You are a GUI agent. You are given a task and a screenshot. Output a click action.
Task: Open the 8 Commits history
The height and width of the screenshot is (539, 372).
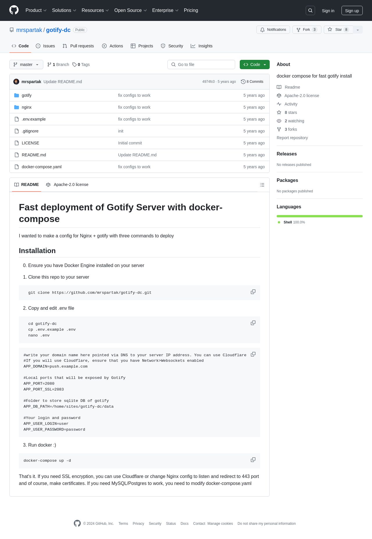(x=252, y=82)
